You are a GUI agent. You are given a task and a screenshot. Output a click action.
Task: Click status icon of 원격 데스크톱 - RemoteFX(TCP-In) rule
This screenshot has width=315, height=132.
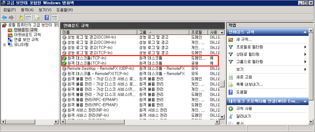pyautogui.click(x=64, y=74)
